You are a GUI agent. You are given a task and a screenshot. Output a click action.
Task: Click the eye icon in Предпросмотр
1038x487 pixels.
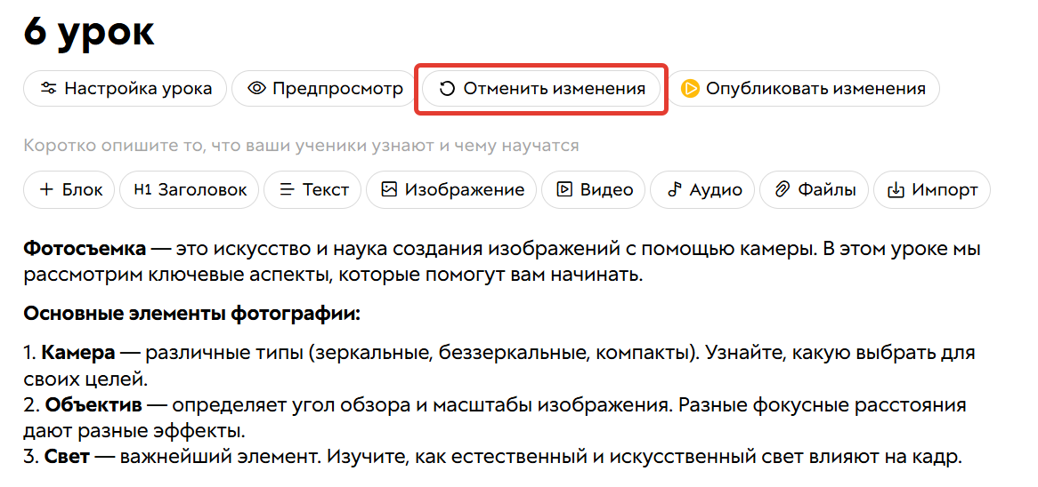[257, 89]
